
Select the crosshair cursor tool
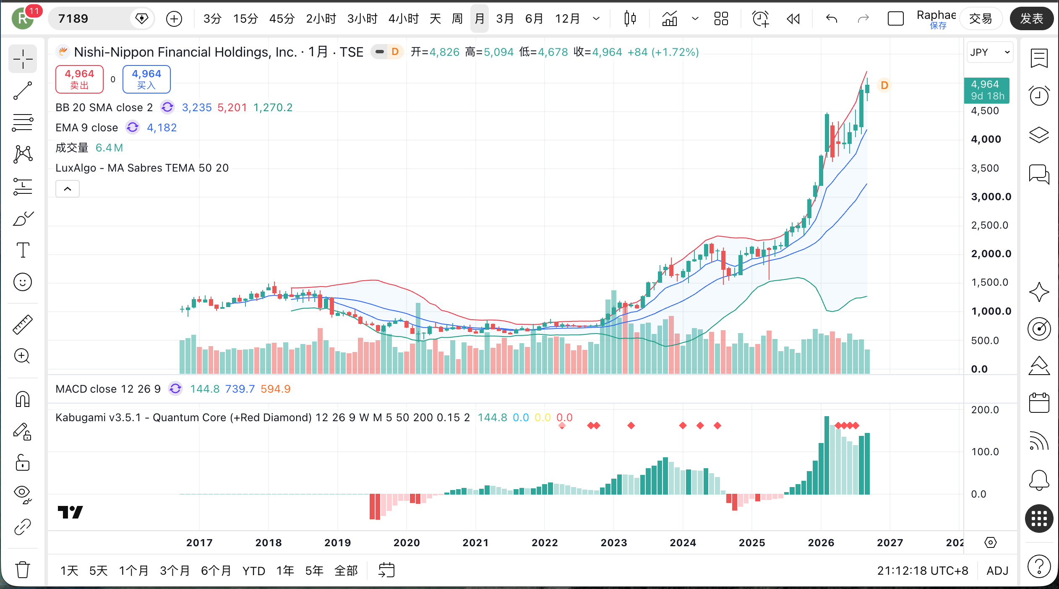[x=23, y=59]
